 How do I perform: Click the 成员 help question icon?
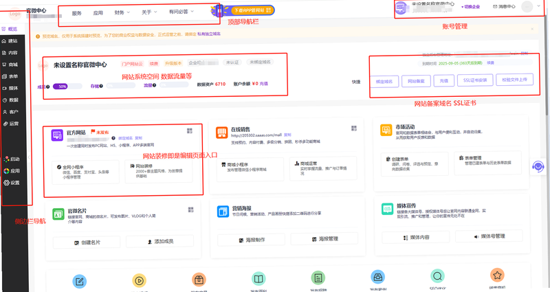tap(48, 87)
